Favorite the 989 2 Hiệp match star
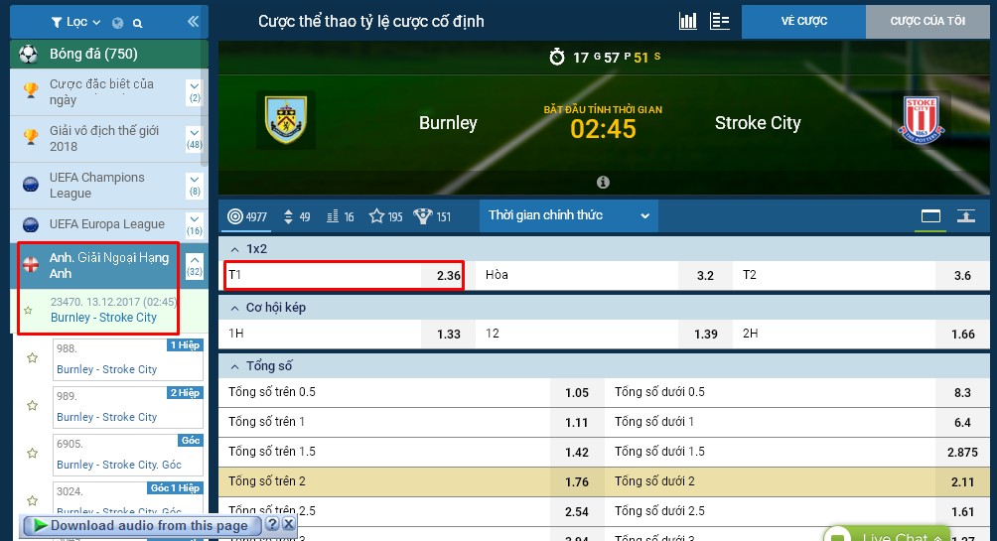997x541 pixels. point(32,406)
